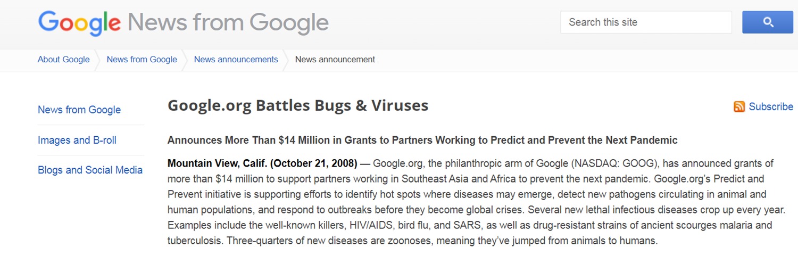798x256 pixels.
Task: Focus the 'Search this site' field
Action: click(646, 22)
